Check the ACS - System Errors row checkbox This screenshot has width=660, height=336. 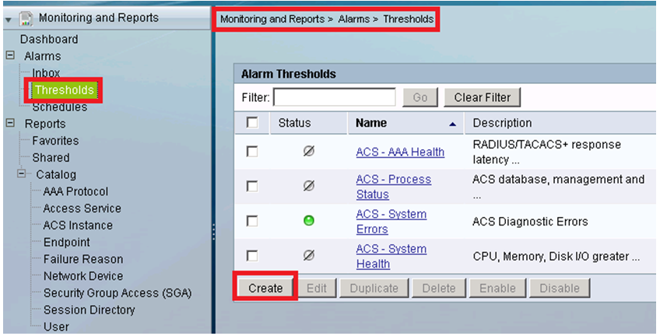[252, 221]
